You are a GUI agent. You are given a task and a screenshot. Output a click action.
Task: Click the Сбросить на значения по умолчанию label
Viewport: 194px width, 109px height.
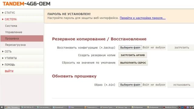coord(89,63)
